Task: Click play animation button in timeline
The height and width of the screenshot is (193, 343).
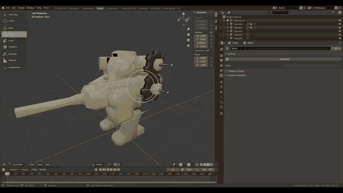Action: 111,169
